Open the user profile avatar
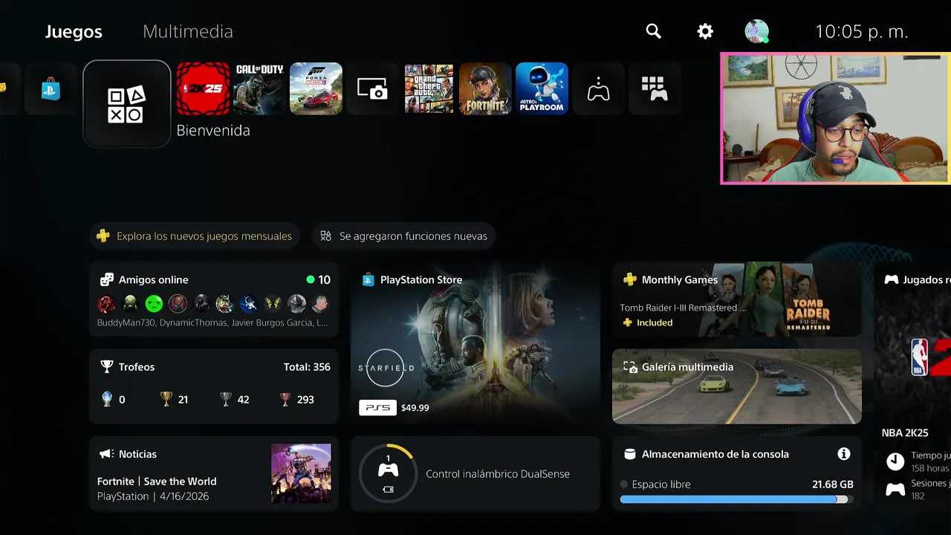The image size is (951, 535). coord(756,31)
